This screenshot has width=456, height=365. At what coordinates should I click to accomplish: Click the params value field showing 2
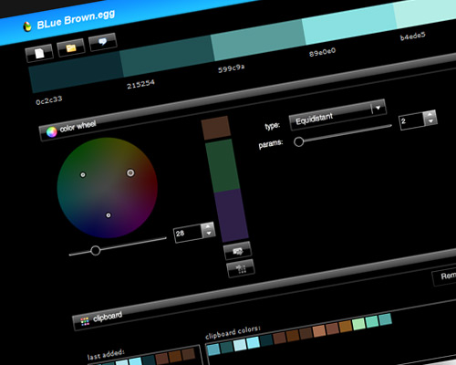pyautogui.click(x=411, y=120)
